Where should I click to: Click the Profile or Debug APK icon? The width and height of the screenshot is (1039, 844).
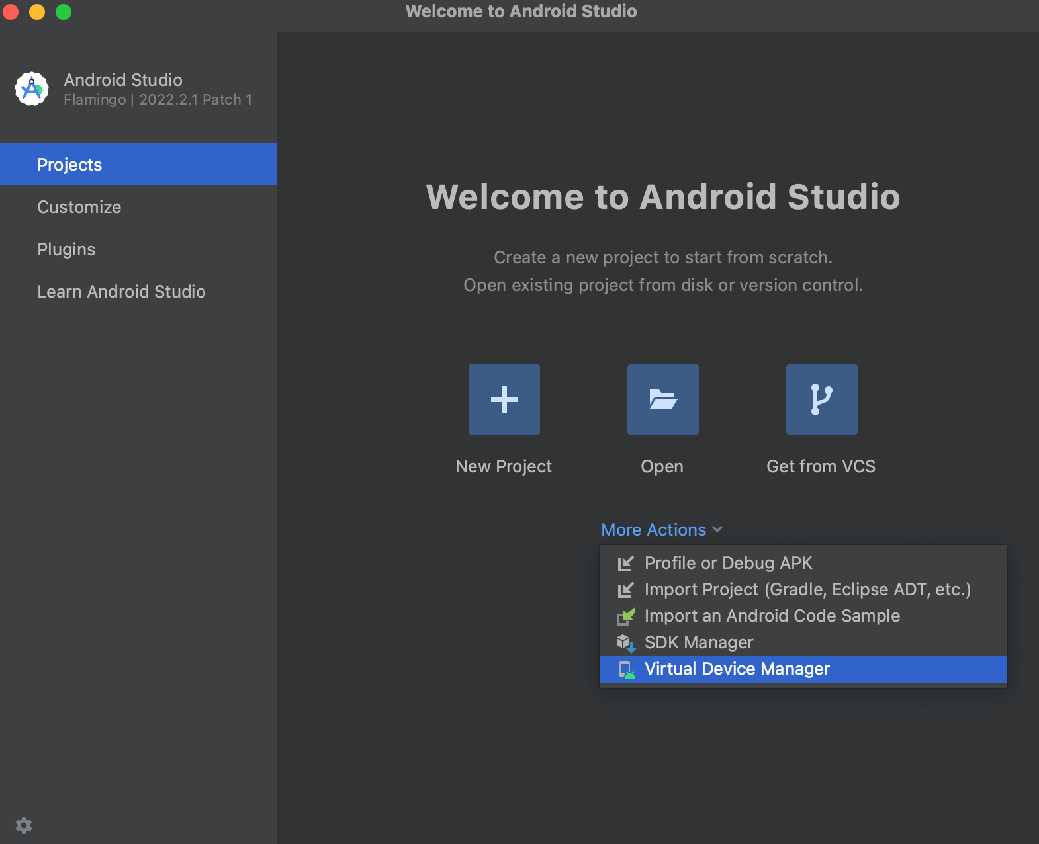click(625, 563)
